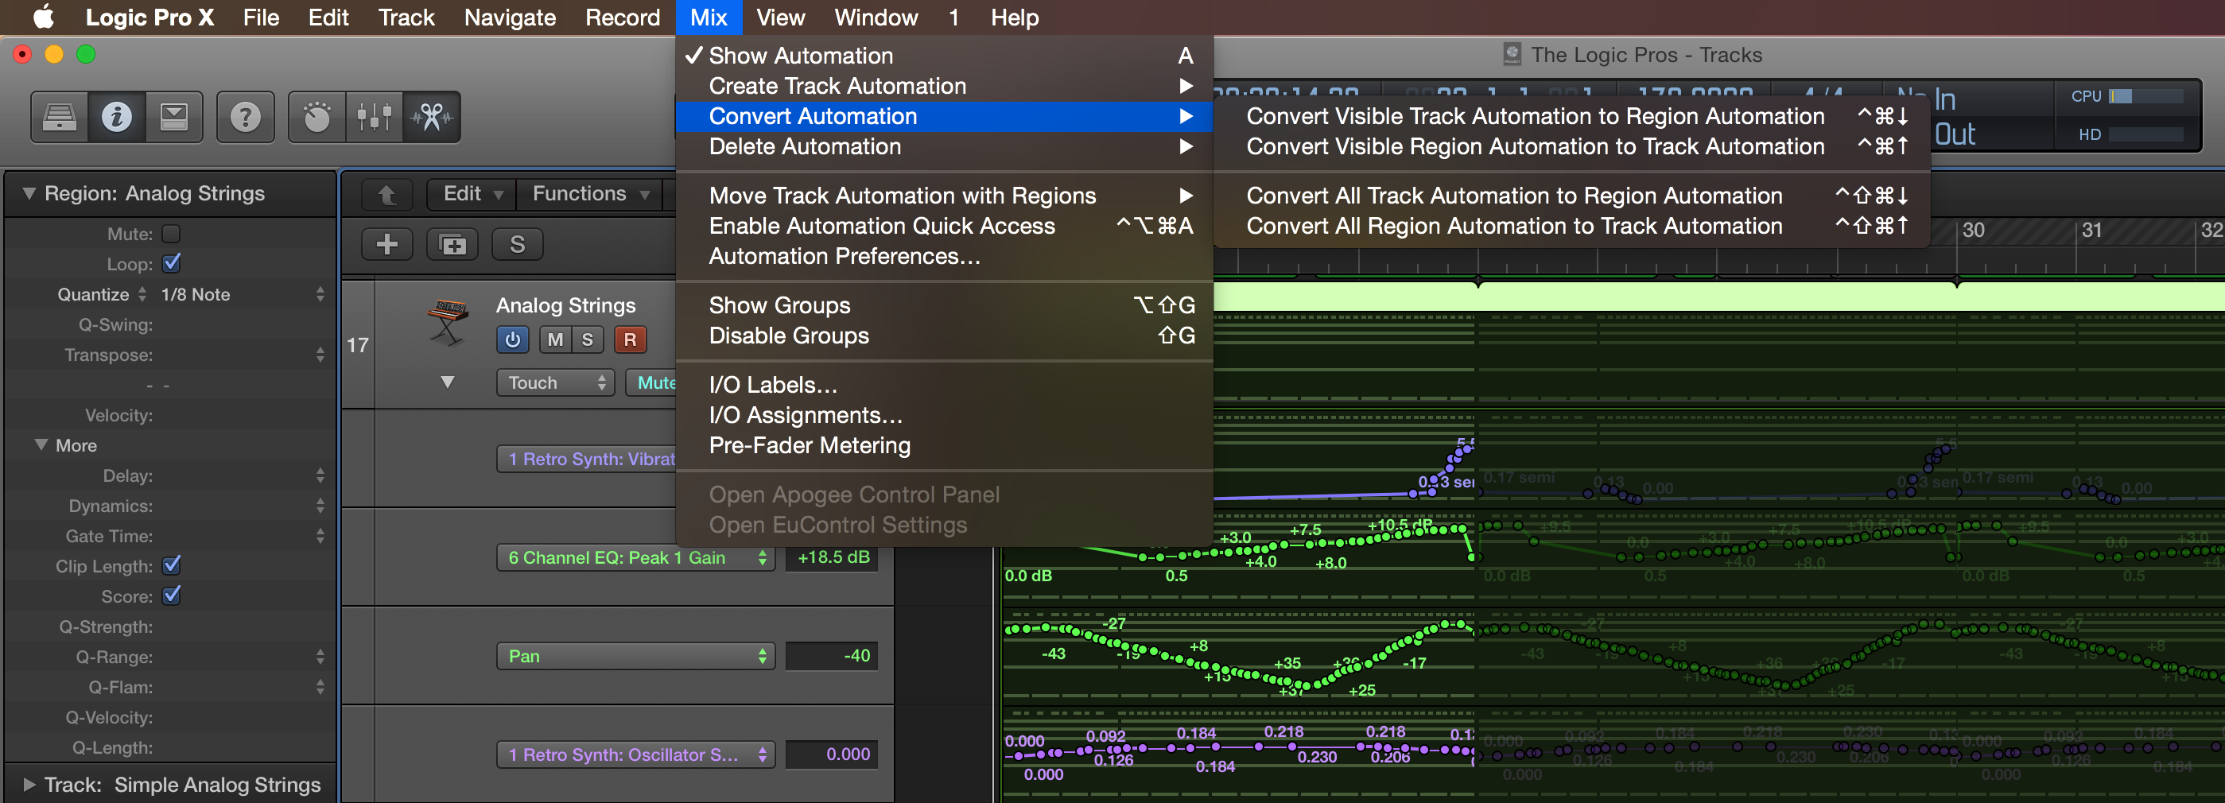Open the Editors scissors icon
Image resolution: width=2225 pixels, height=803 pixels.
coord(431,117)
